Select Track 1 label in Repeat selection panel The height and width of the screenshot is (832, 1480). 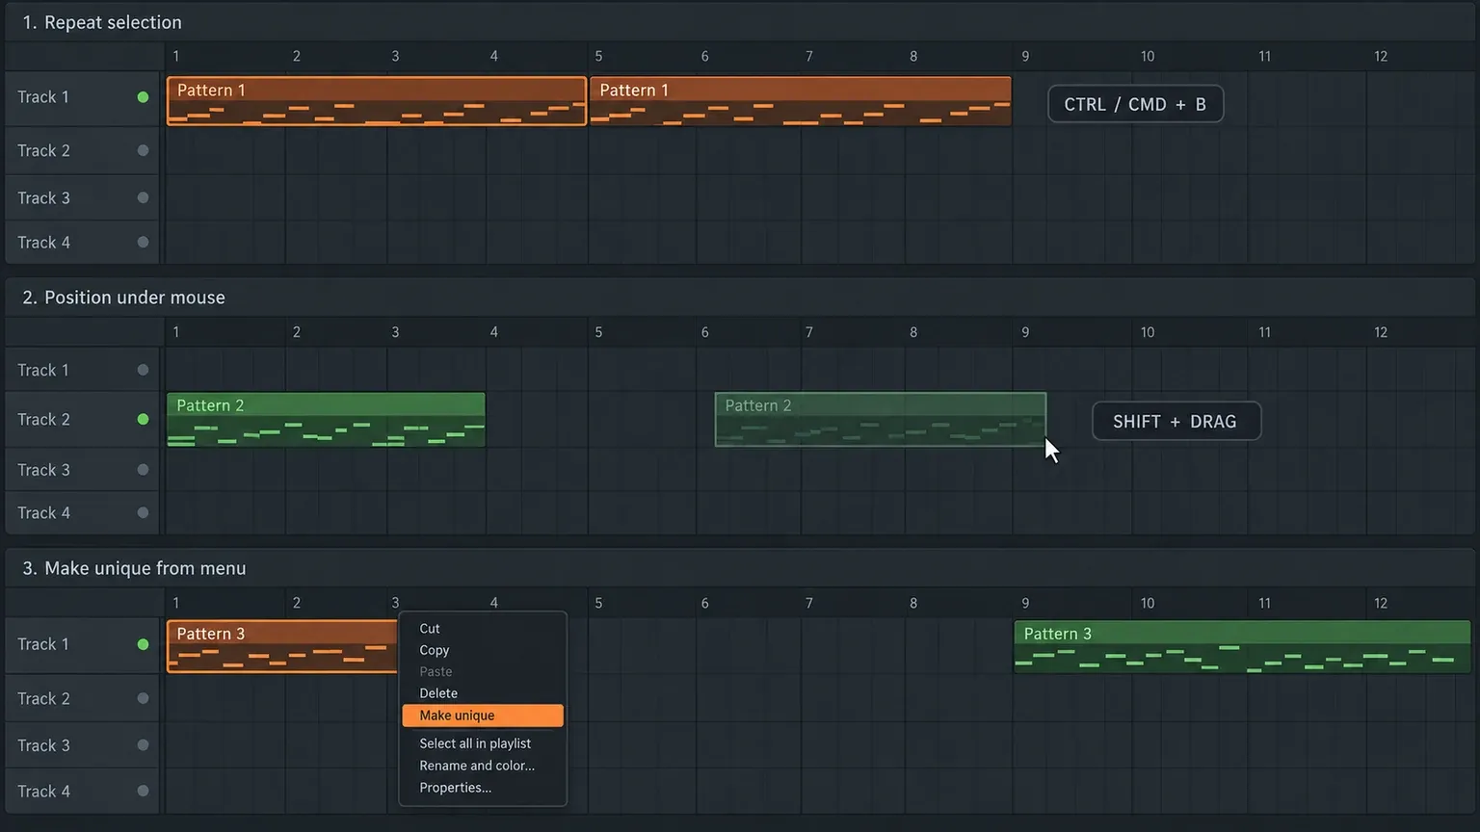pyautogui.click(x=43, y=97)
